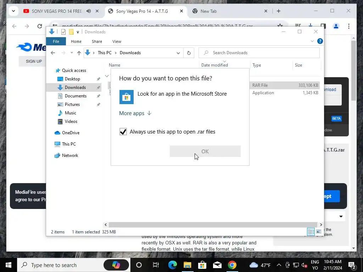This screenshot has width=363, height=272.
Task: Collapse the file group chevron in list
Action: coord(107,76)
